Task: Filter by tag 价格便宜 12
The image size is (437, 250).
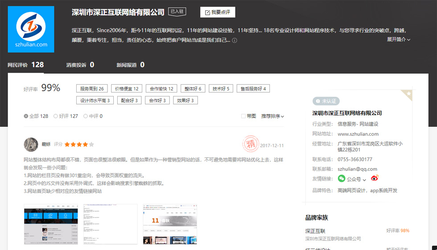Action: (x=127, y=88)
